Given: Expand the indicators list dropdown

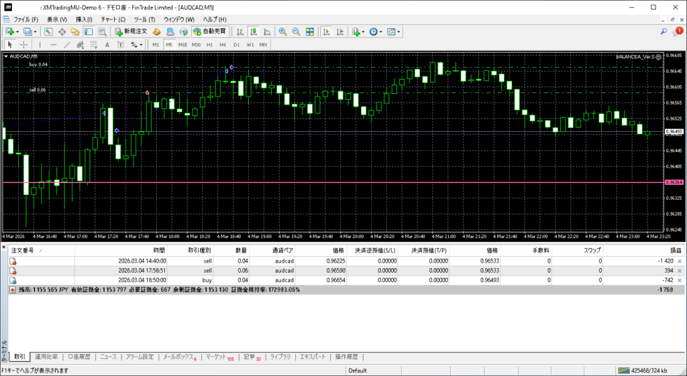Looking at the screenshot, I should tap(363, 32).
